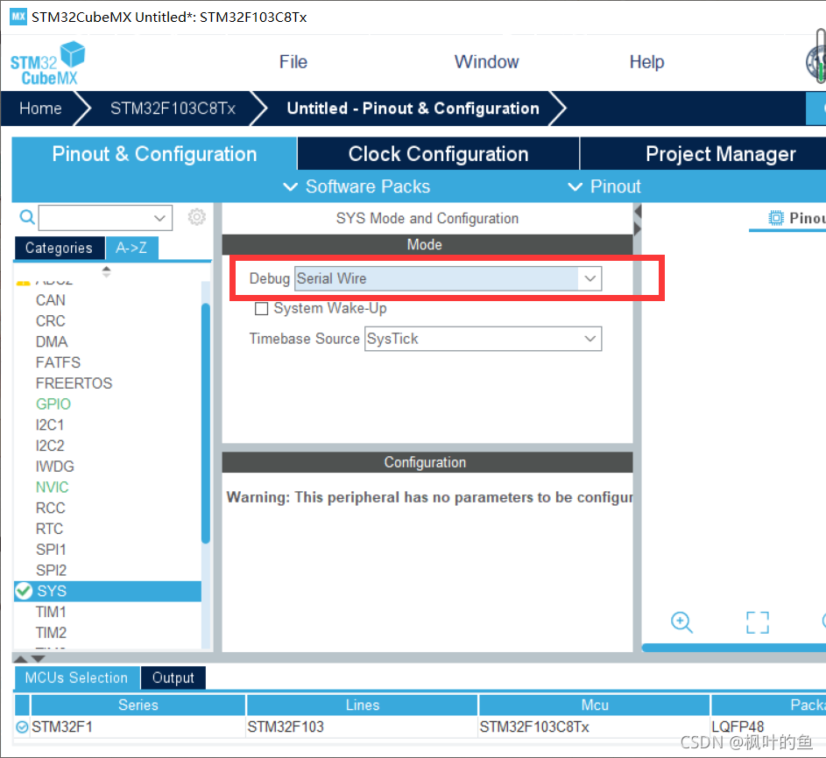The width and height of the screenshot is (826, 758).
Task: Expand the Software Packs menu
Action: click(357, 186)
